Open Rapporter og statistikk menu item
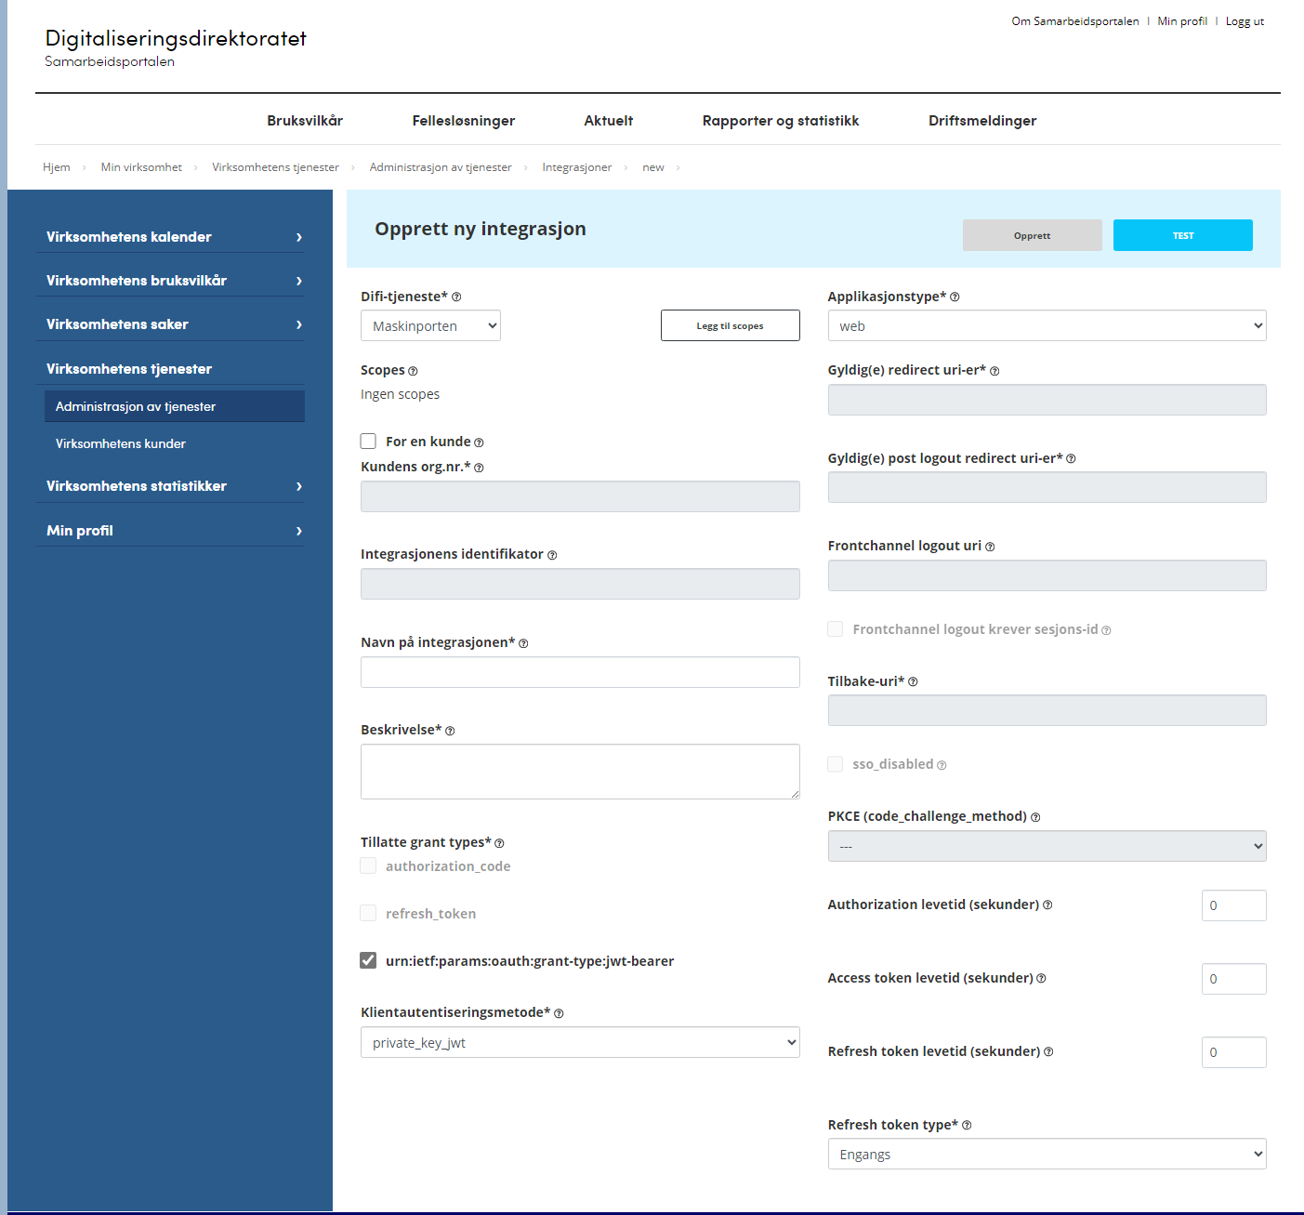This screenshot has height=1215, width=1304. tap(781, 121)
